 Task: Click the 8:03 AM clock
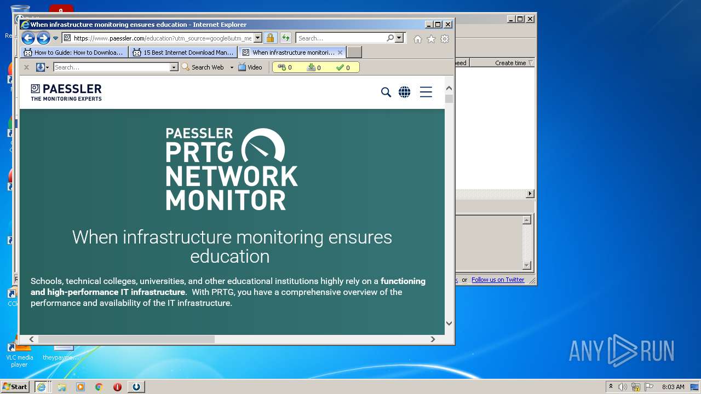[x=673, y=387]
